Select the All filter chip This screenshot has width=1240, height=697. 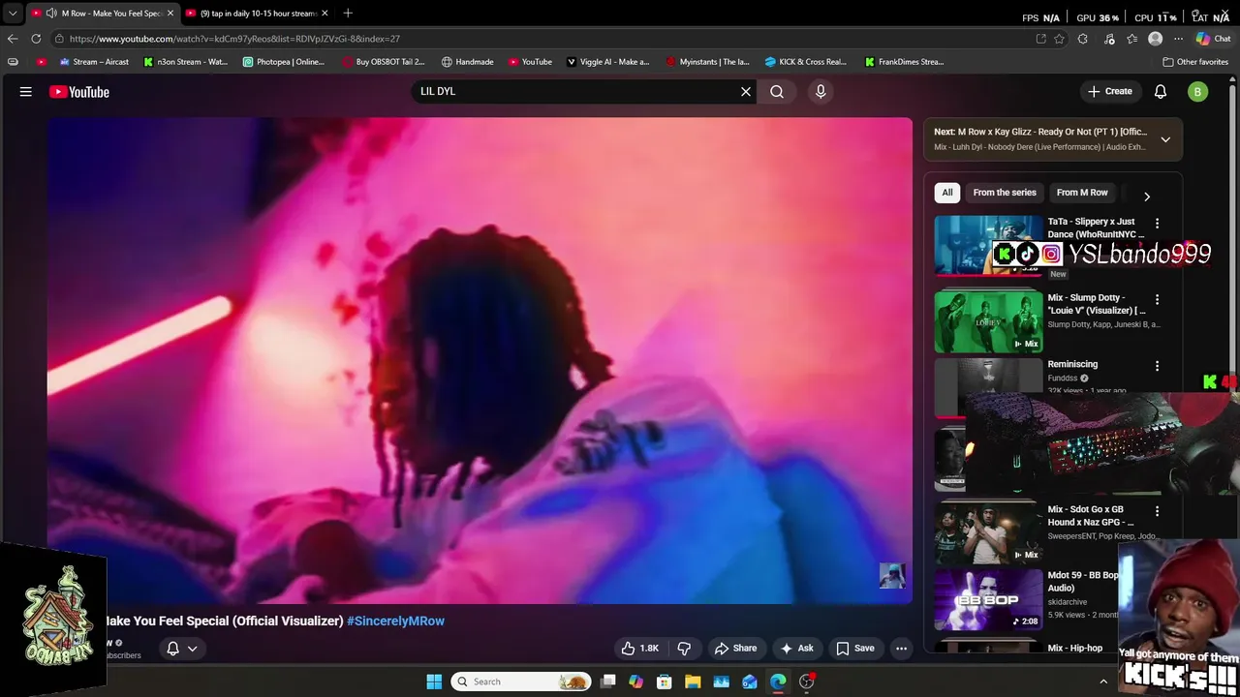pos(947,193)
